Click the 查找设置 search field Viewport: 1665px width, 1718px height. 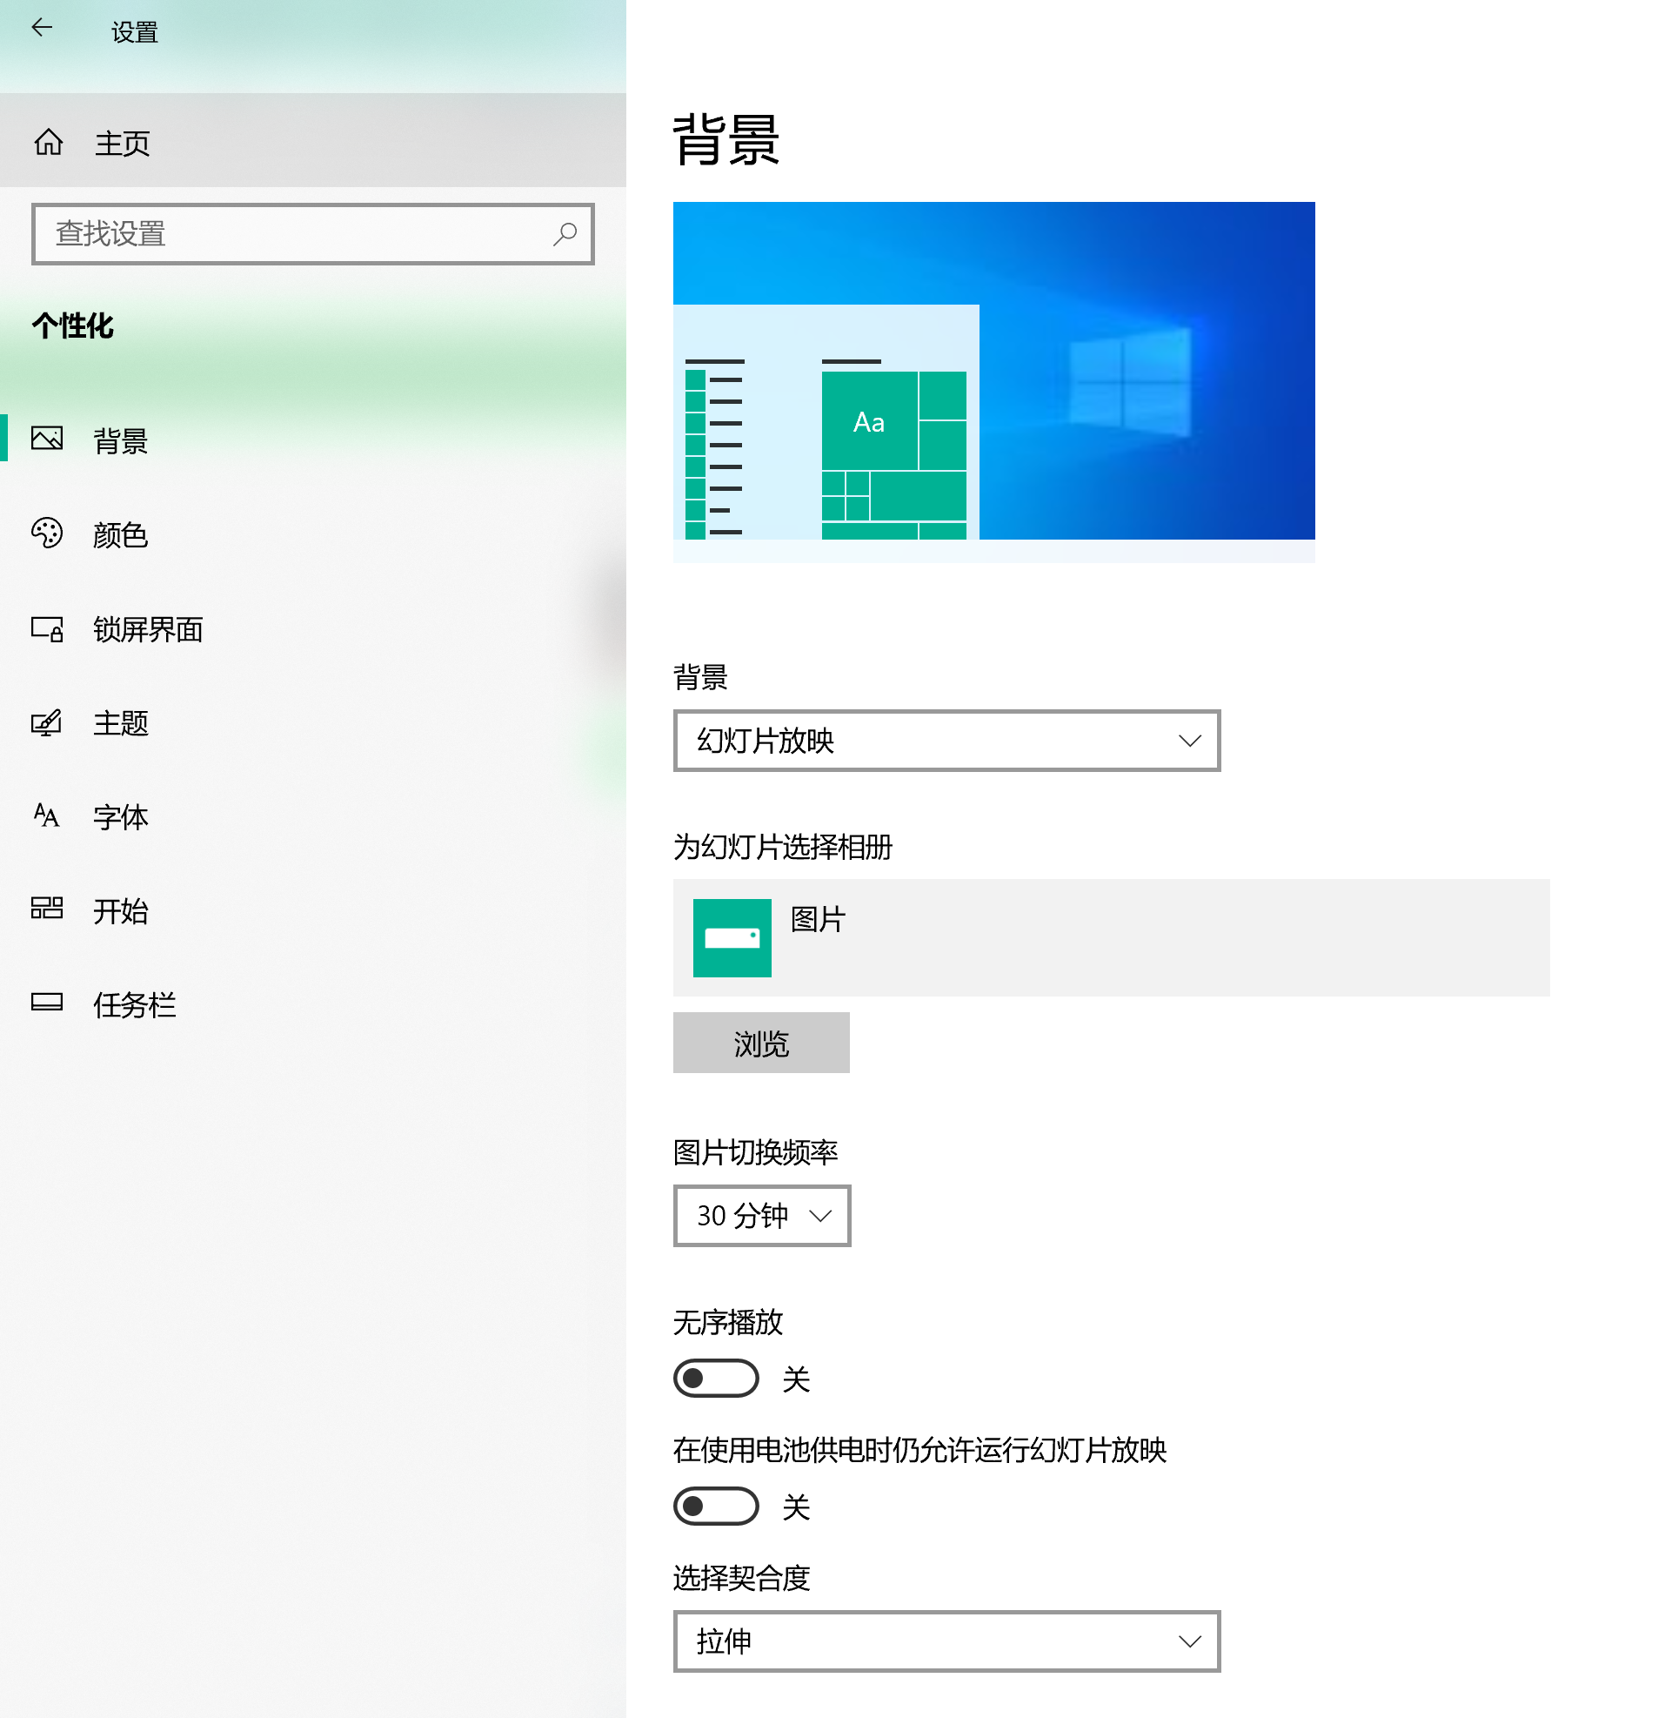tap(313, 234)
